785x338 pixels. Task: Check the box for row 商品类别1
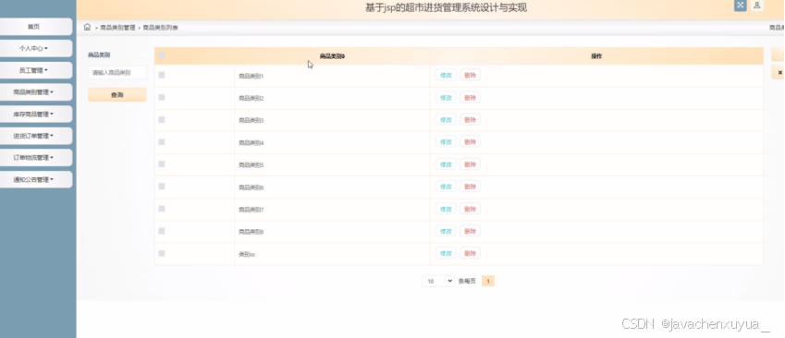point(162,75)
